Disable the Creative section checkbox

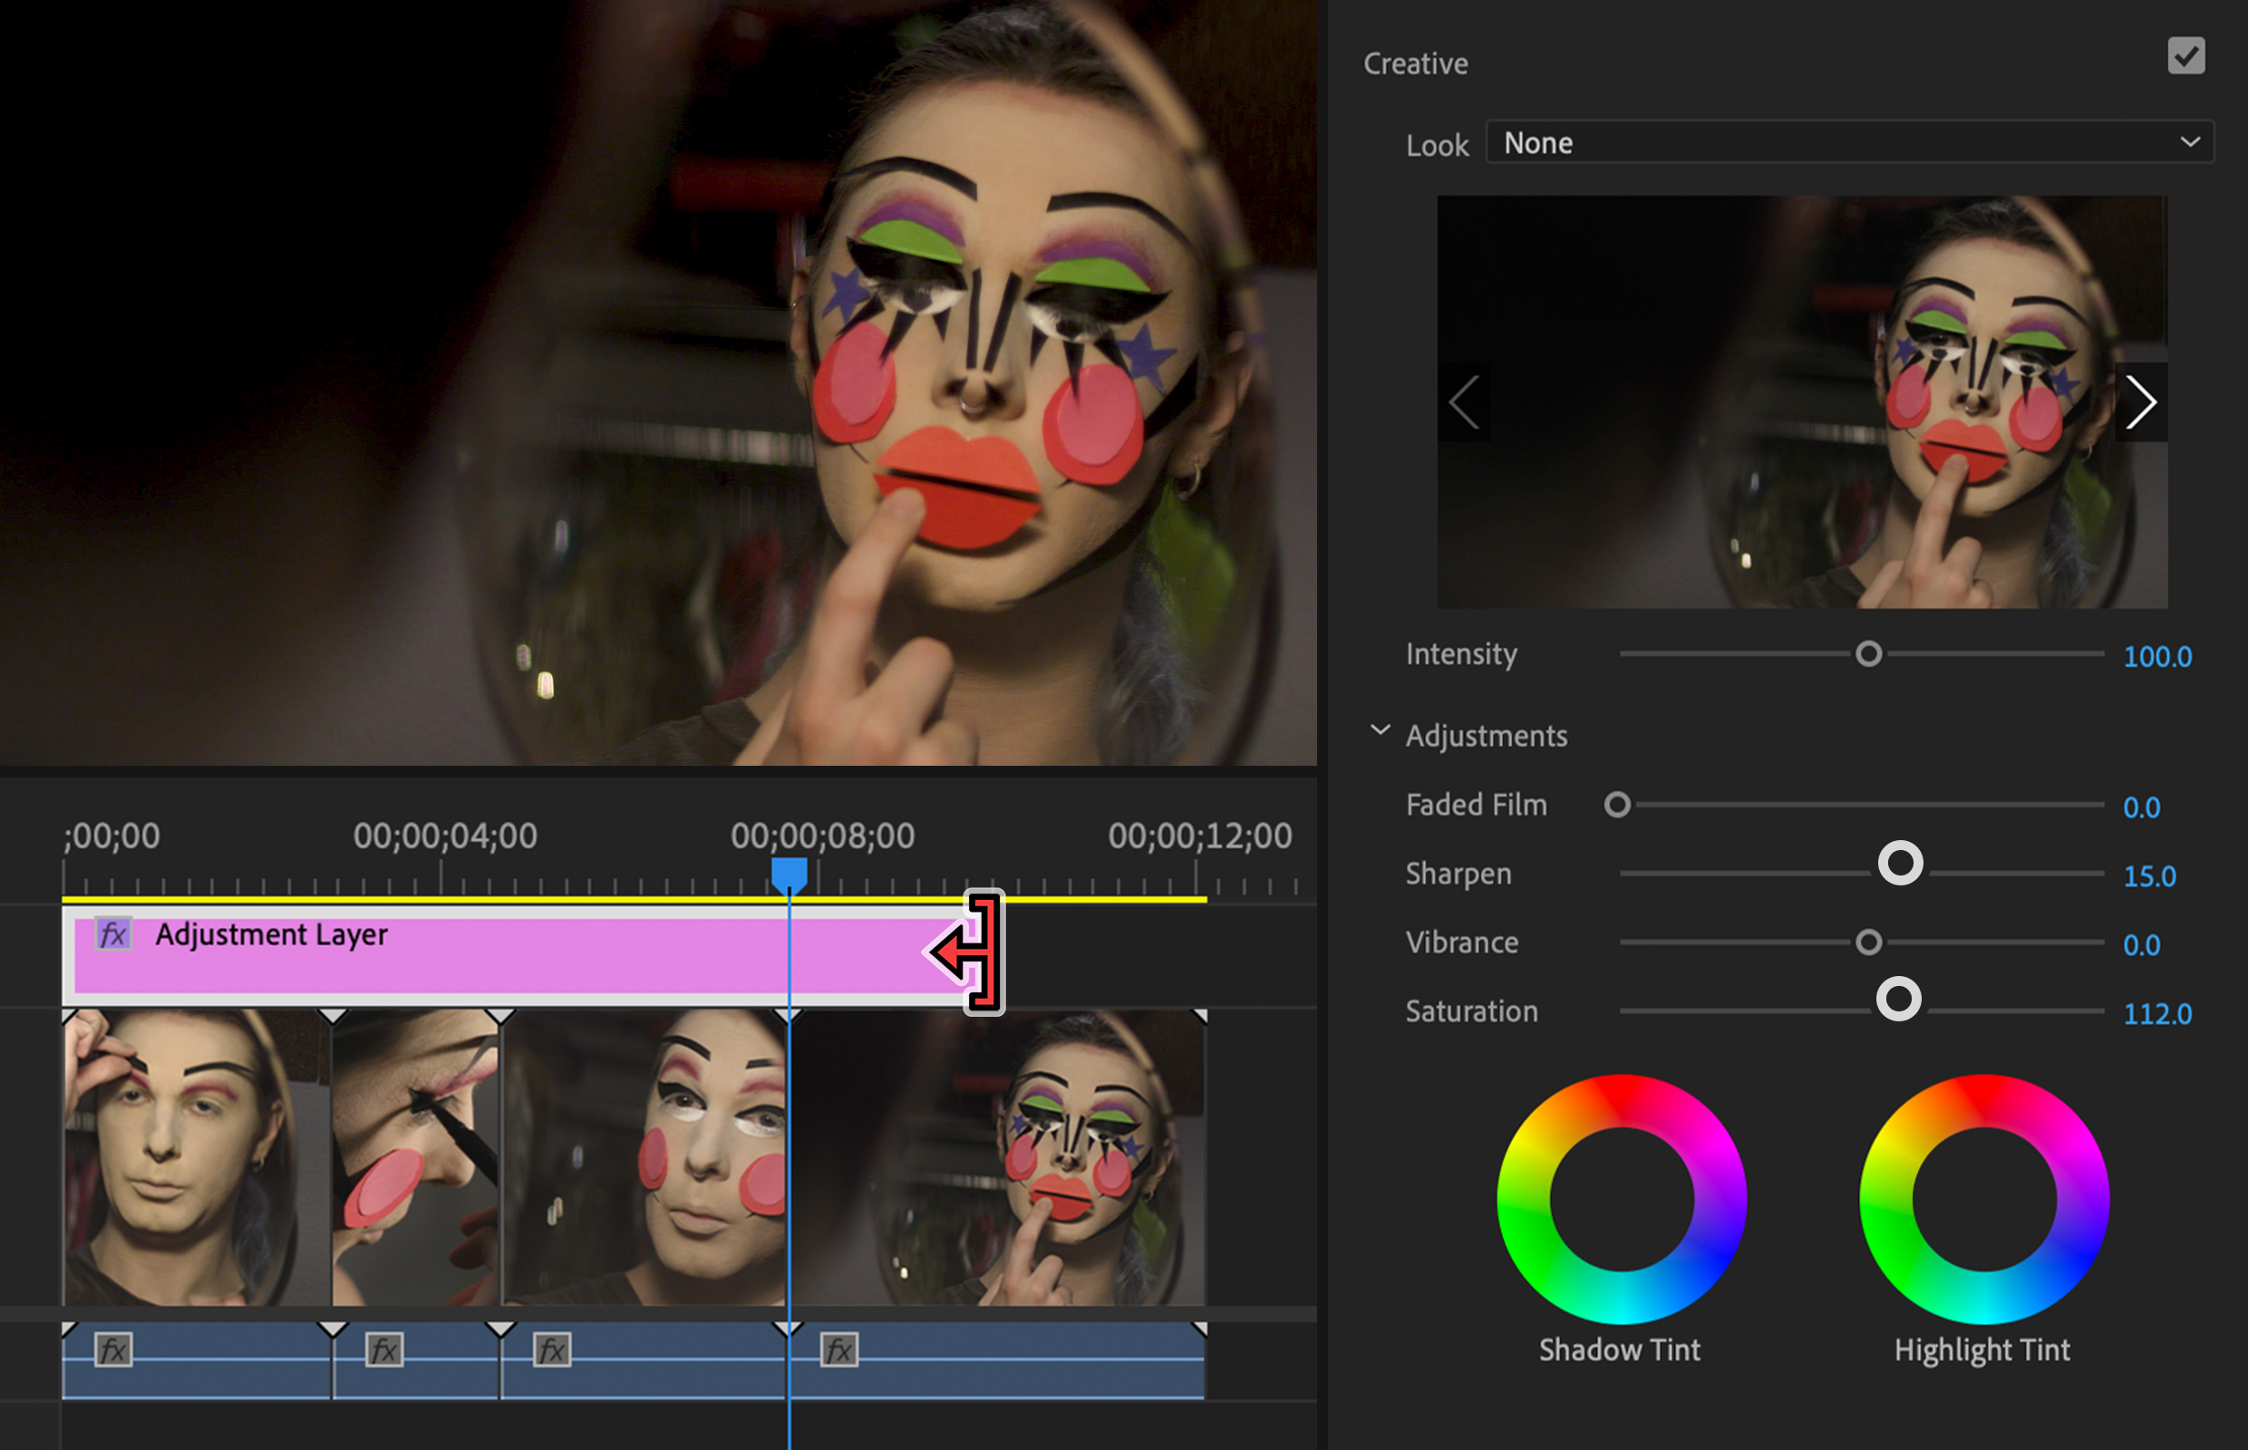click(2185, 55)
